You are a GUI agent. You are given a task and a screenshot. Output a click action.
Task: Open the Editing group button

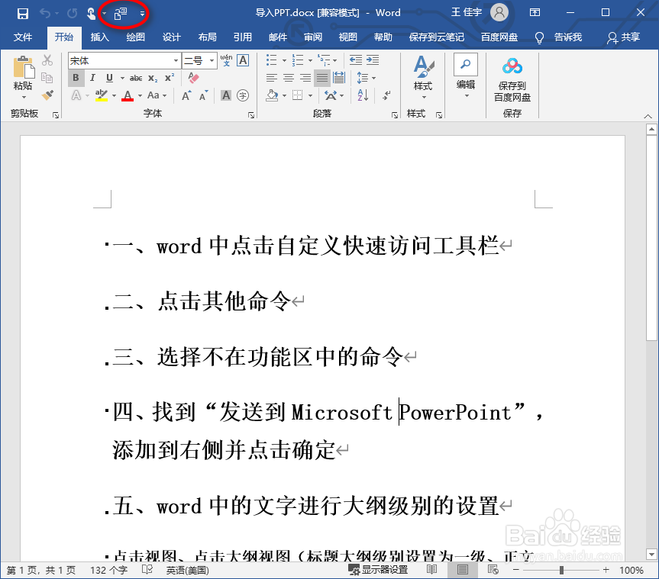tap(466, 76)
